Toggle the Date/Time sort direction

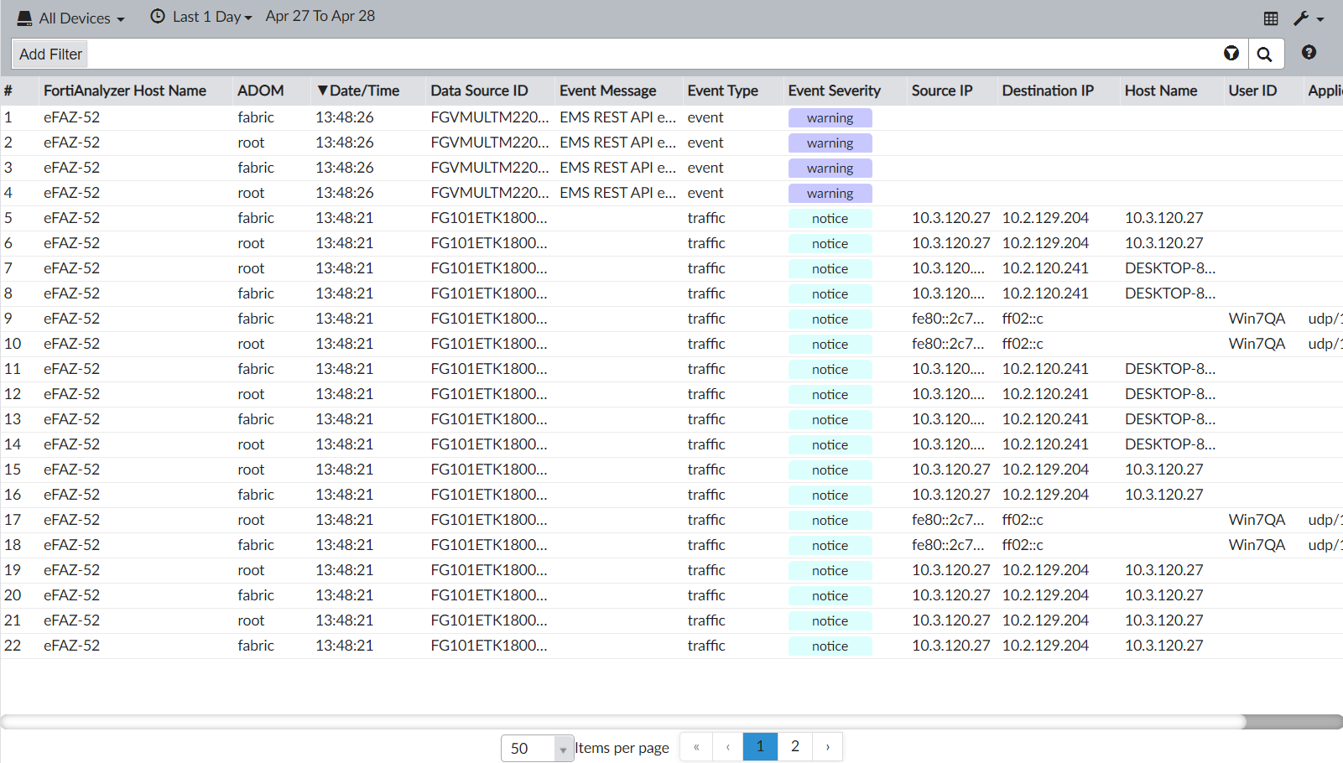(x=322, y=91)
